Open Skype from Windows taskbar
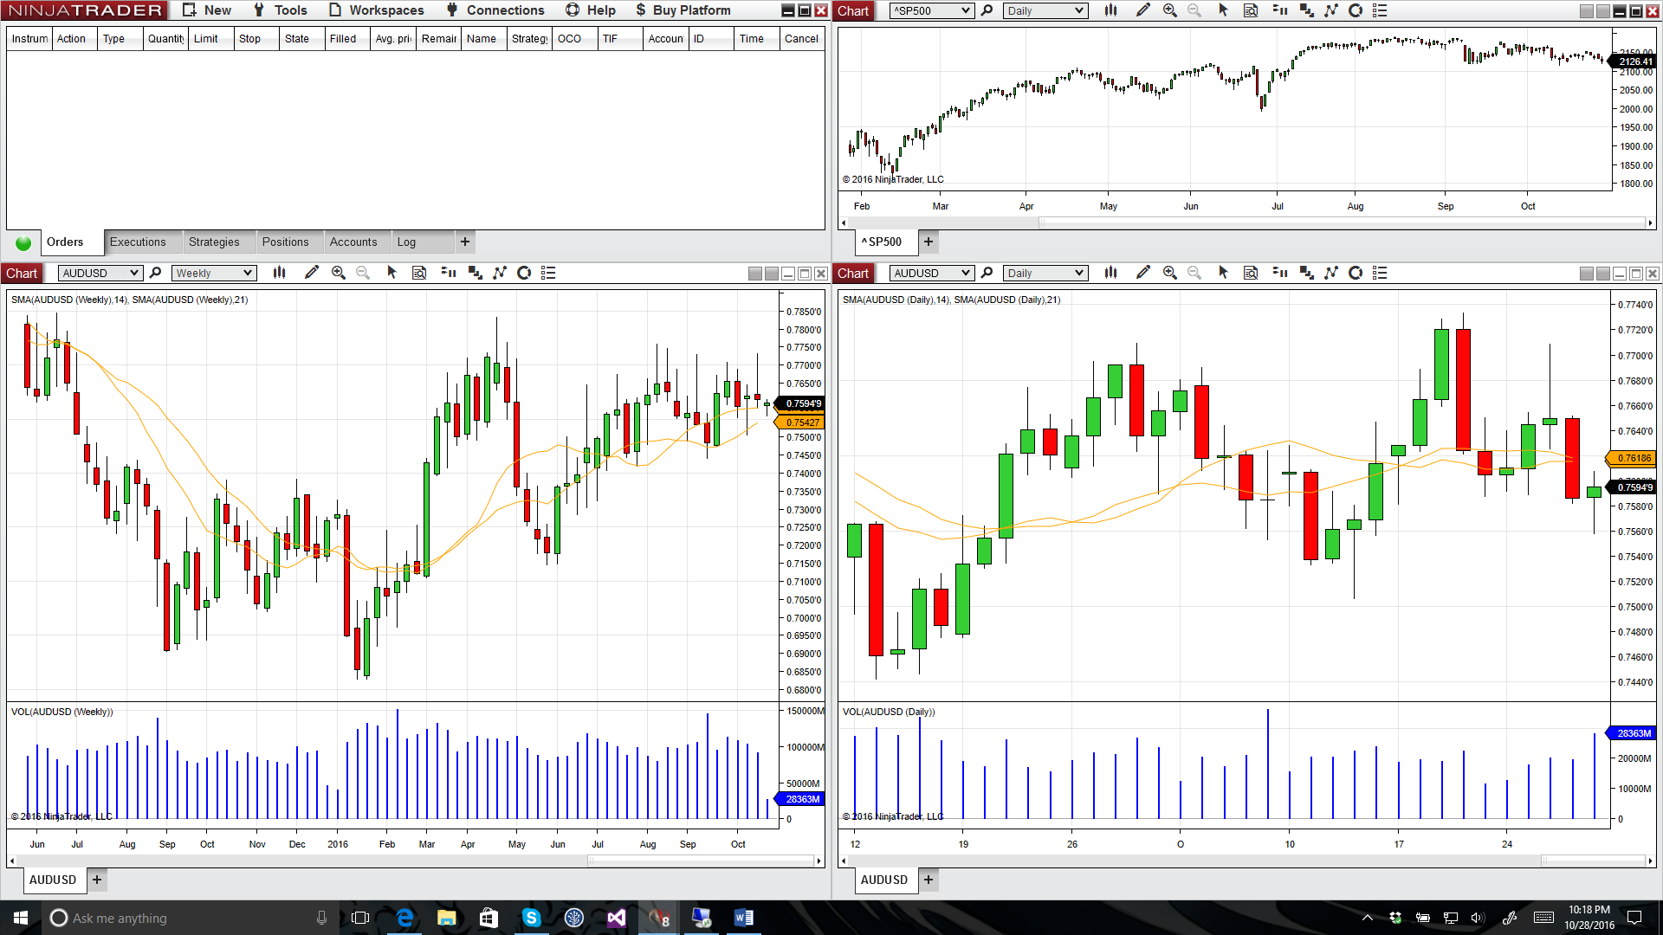Screen dimensions: 1663x935 tap(531, 918)
